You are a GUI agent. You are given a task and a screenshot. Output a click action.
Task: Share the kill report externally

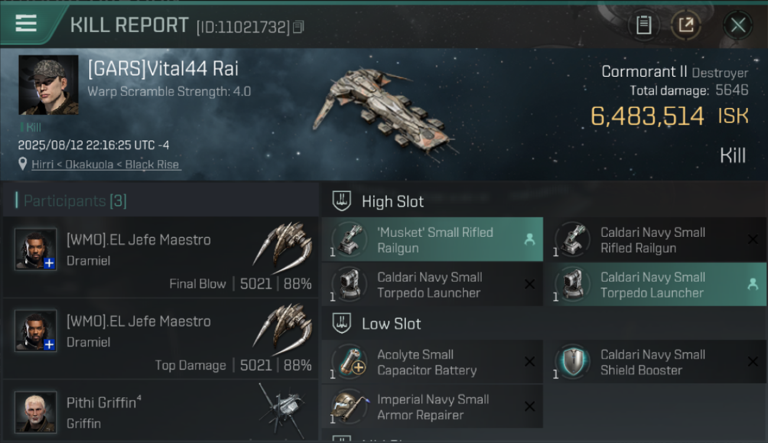tap(686, 25)
